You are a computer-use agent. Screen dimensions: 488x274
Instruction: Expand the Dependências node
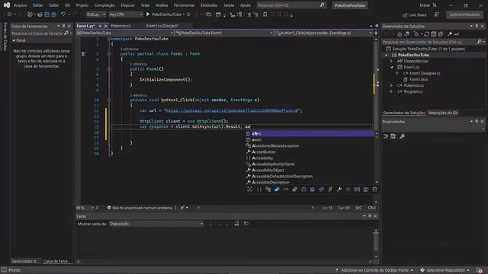[x=391, y=61]
